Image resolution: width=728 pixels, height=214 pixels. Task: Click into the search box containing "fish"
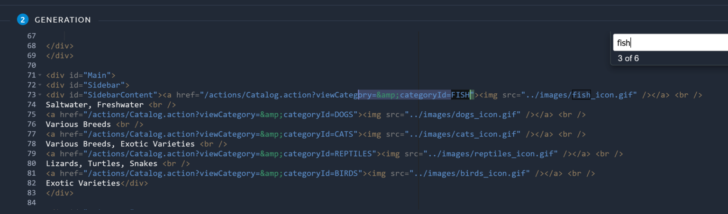click(668, 43)
